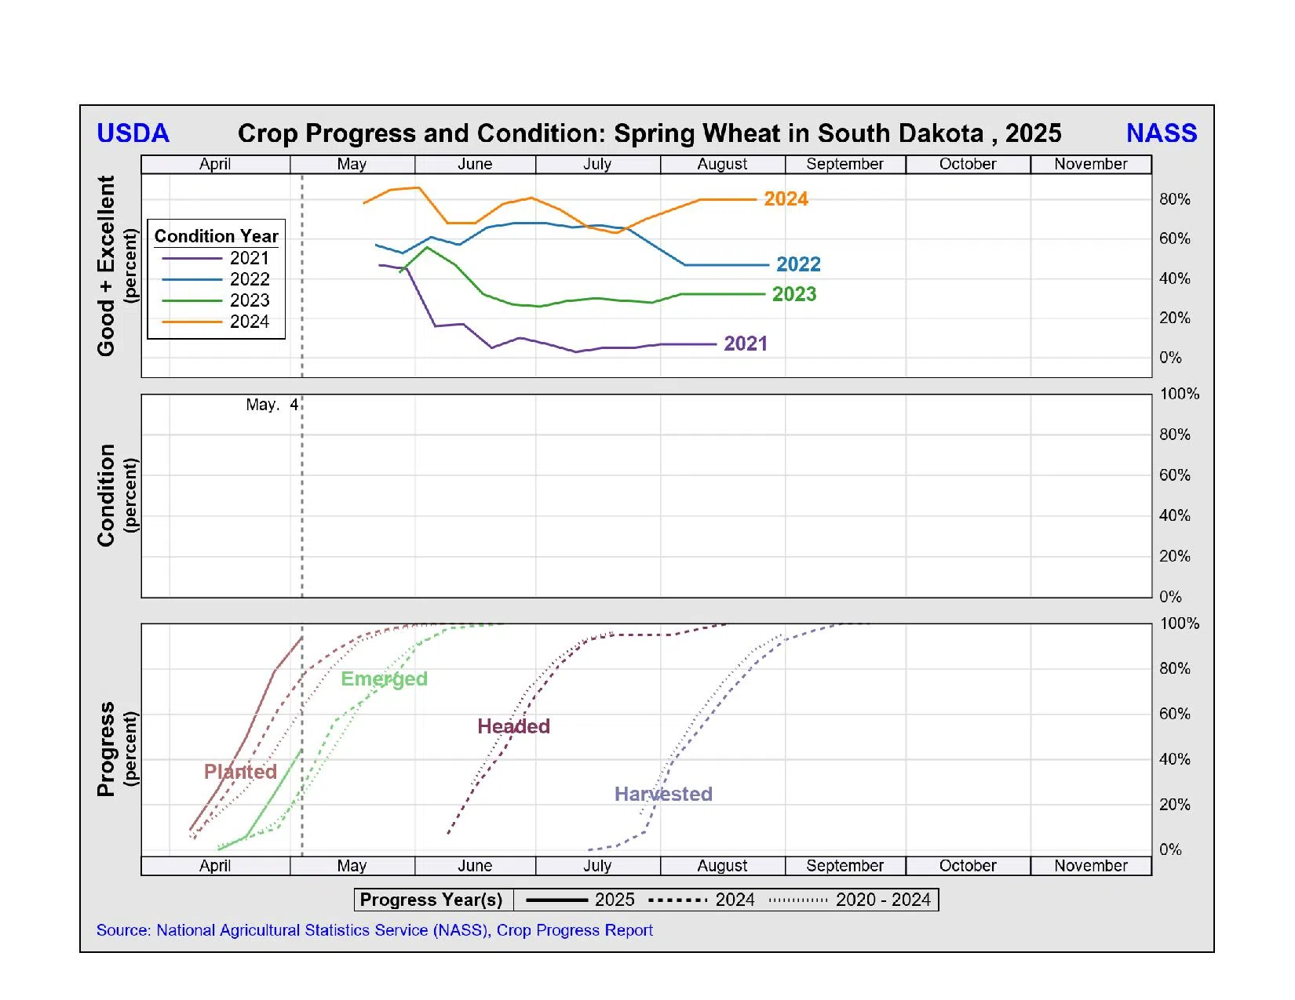Viewport: 1295px width, 1000px height.
Task: Select the orange 2024 line-end label
Action: click(x=786, y=199)
